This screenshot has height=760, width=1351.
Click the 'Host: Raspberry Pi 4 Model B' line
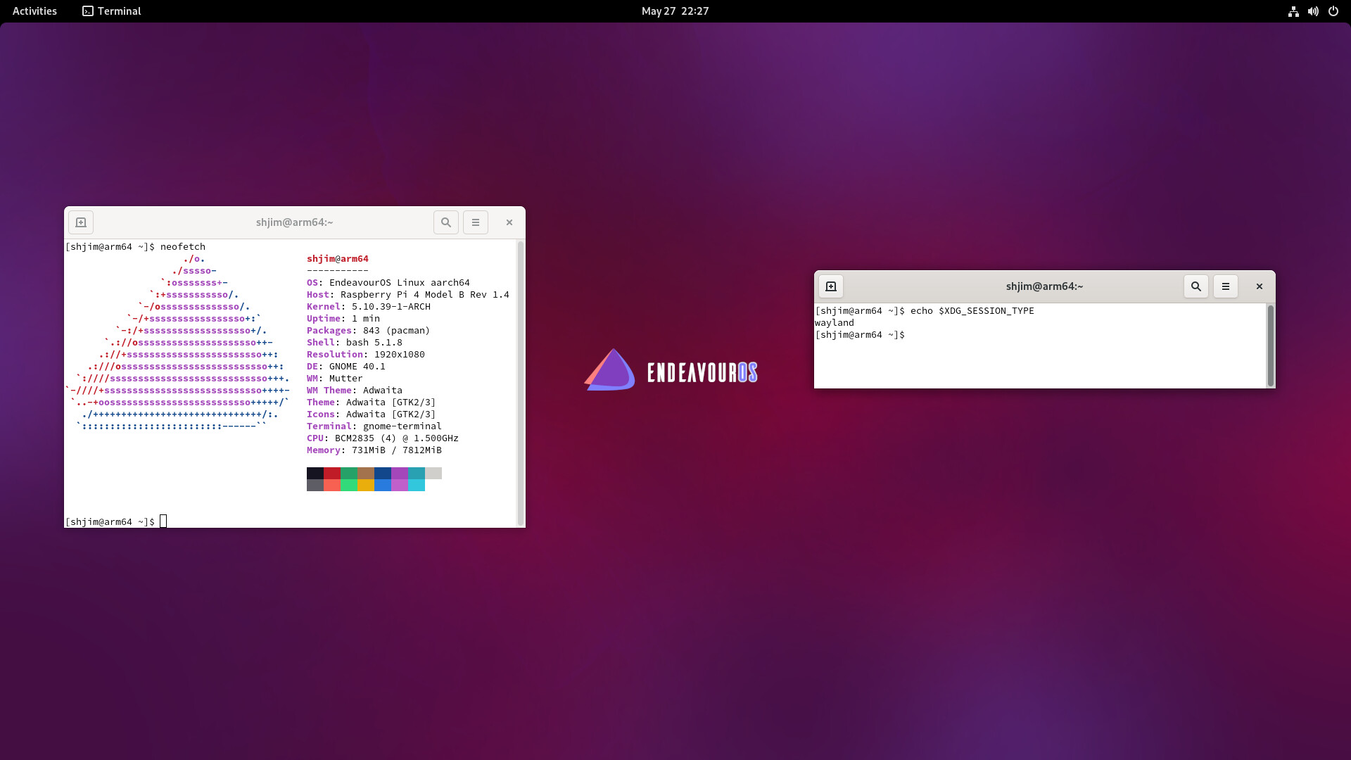[408, 295]
